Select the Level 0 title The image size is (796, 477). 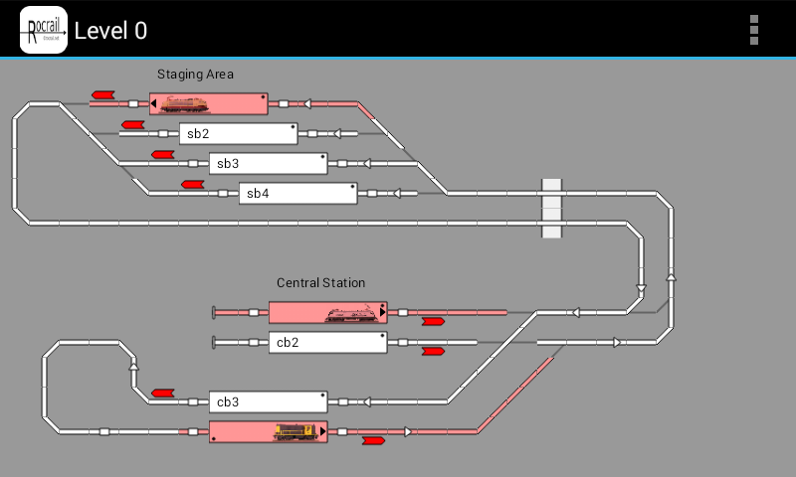[110, 31]
